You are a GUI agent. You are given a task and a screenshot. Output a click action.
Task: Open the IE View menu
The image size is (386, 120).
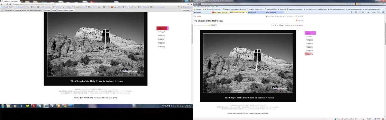point(202,7)
